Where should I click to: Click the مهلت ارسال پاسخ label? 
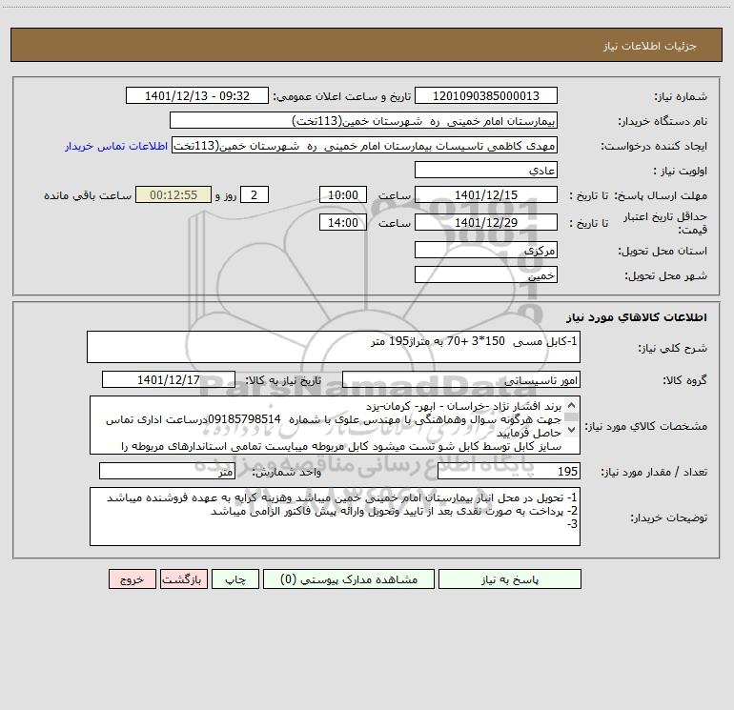tap(661, 195)
